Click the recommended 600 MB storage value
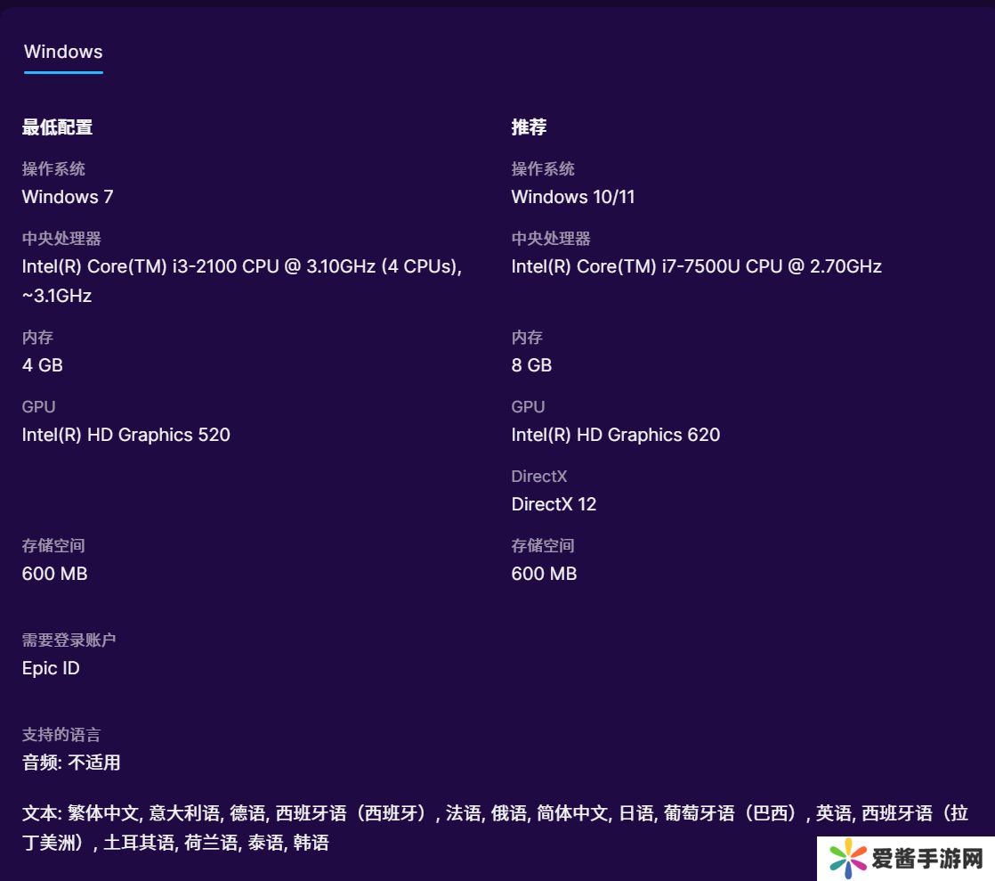The height and width of the screenshot is (881, 995). [544, 574]
